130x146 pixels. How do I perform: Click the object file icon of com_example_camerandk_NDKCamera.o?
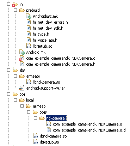pos(49,124)
